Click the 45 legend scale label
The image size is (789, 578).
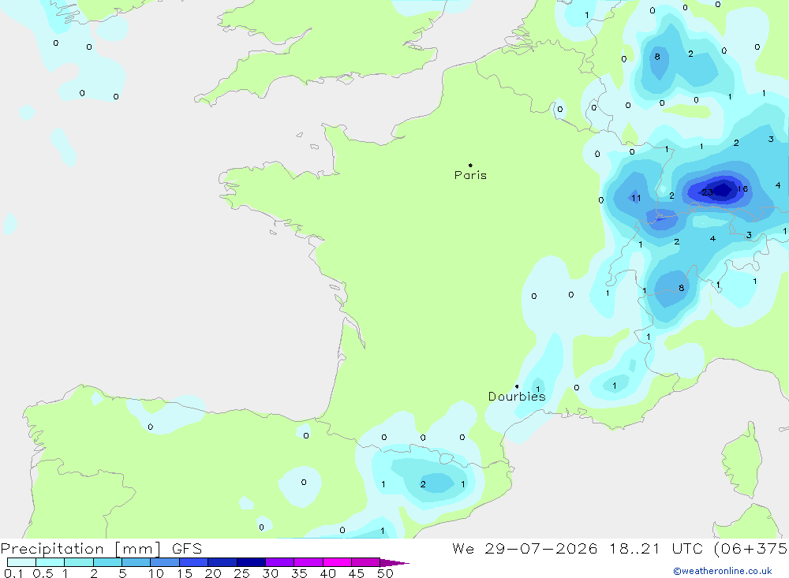pyautogui.click(x=357, y=573)
